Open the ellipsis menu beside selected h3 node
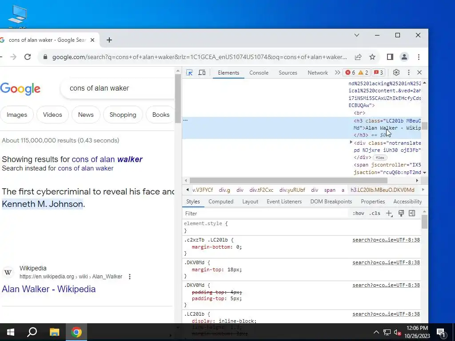Screen dimensions: 455x341 pyautogui.click(x=185, y=120)
